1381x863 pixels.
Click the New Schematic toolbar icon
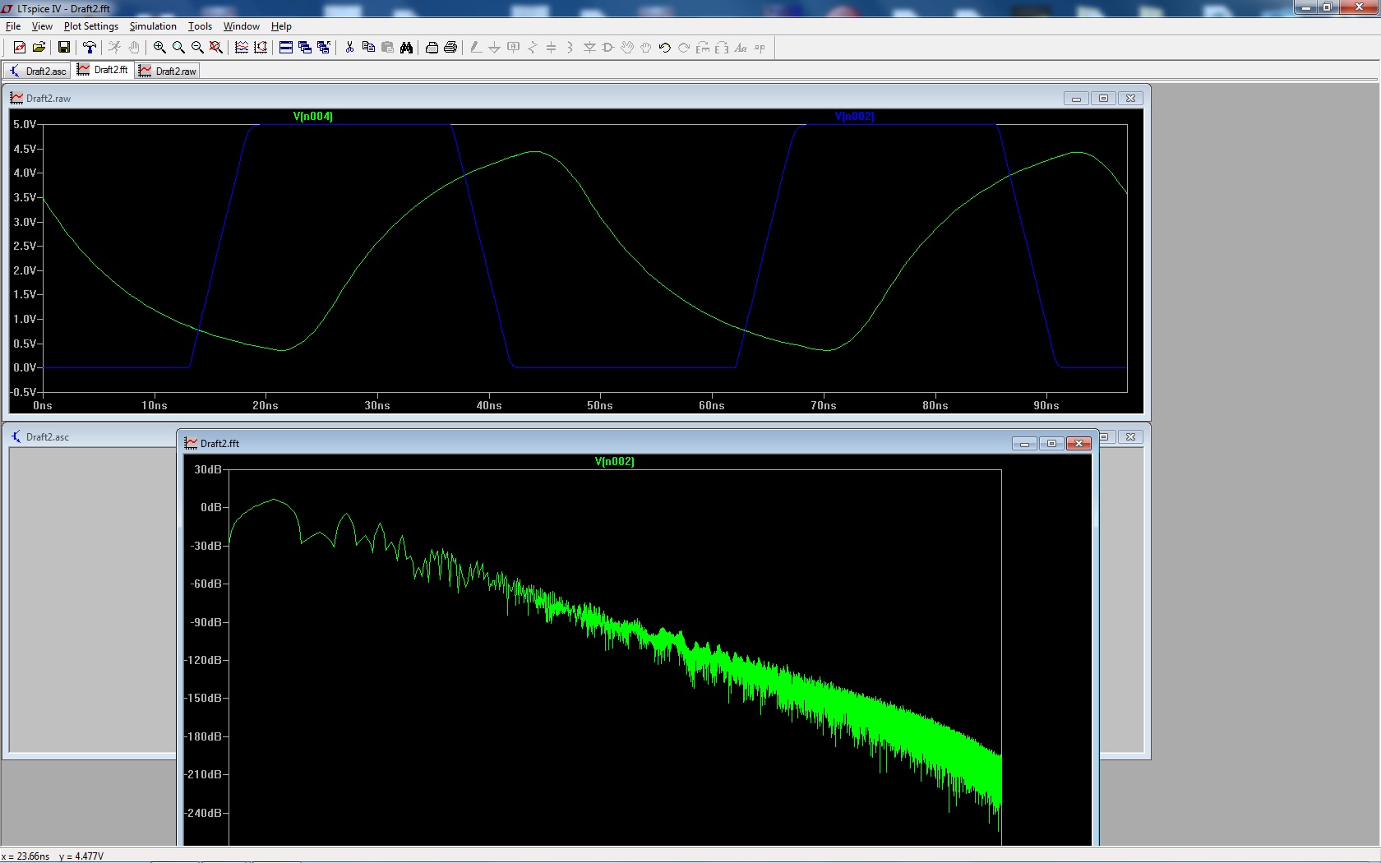click(x=19, y=48)
